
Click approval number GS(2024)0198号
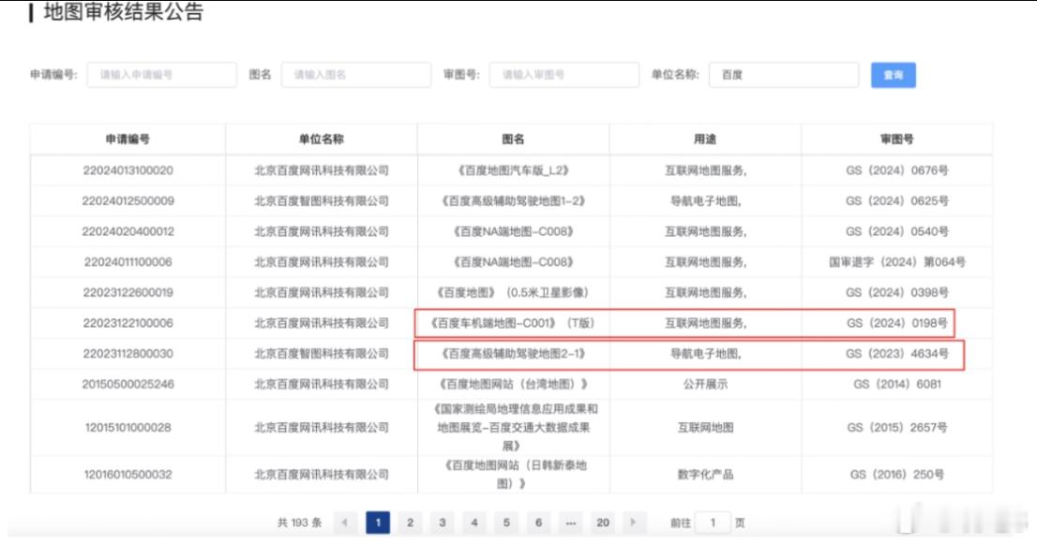pyautogui.click(x=896, y=323)
